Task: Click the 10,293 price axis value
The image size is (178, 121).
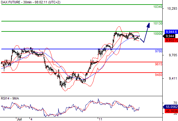Action: point(172,8)
